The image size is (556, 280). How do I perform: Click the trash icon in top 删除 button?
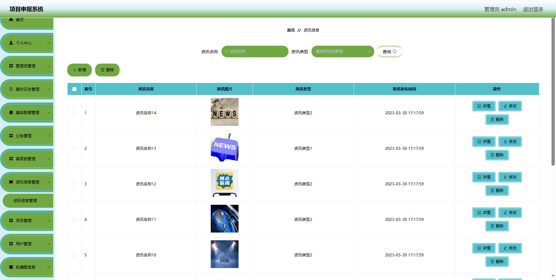point(103,70)
